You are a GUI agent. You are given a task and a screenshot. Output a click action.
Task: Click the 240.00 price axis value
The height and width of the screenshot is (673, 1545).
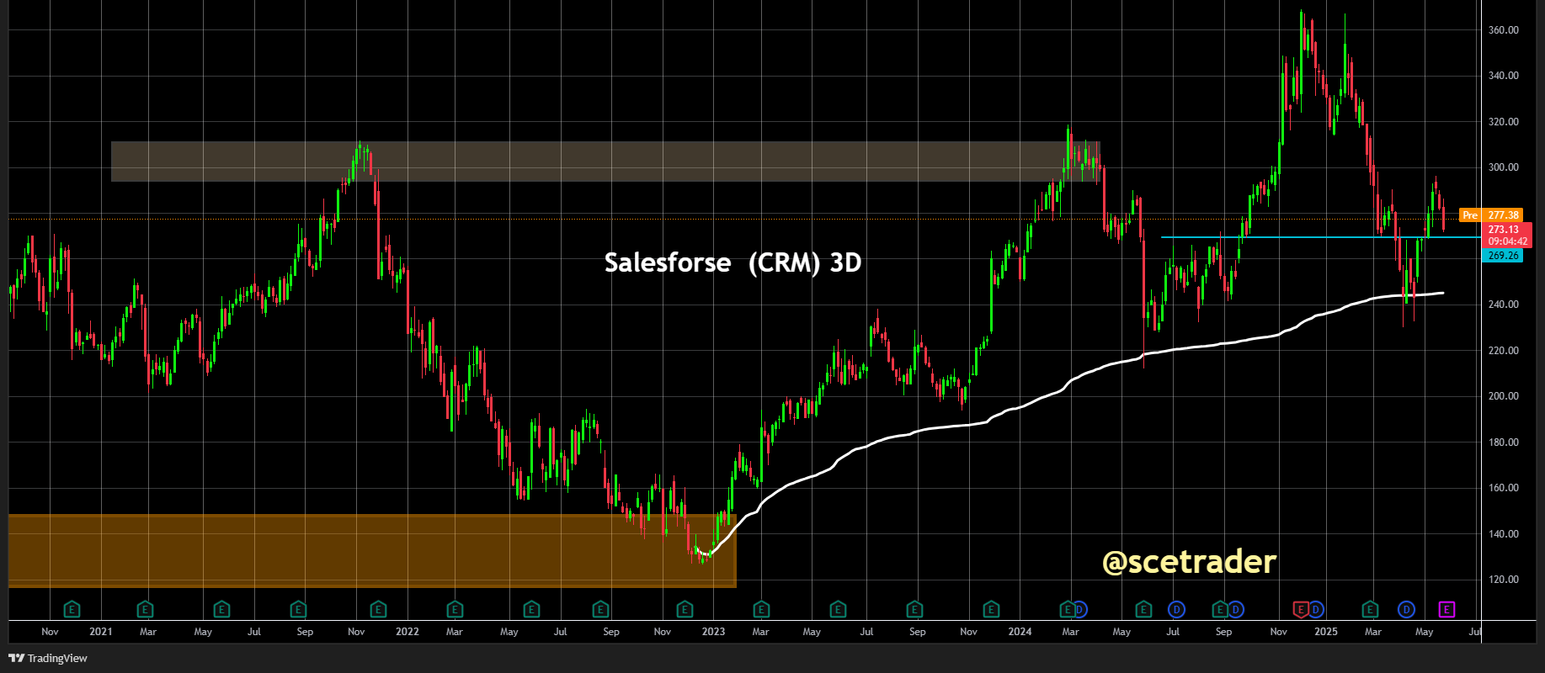point(1503,305)
